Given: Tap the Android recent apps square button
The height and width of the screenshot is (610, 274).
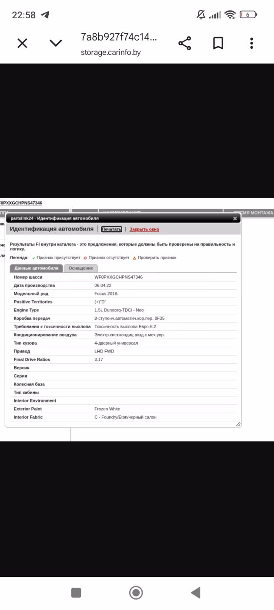Looking at the screenshot, I should (76, 593).
